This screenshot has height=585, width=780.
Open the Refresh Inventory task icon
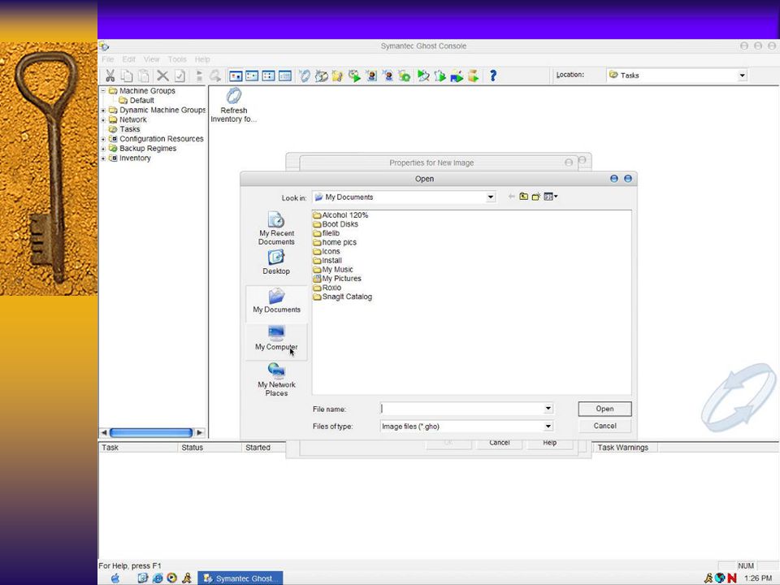(233, 106)
